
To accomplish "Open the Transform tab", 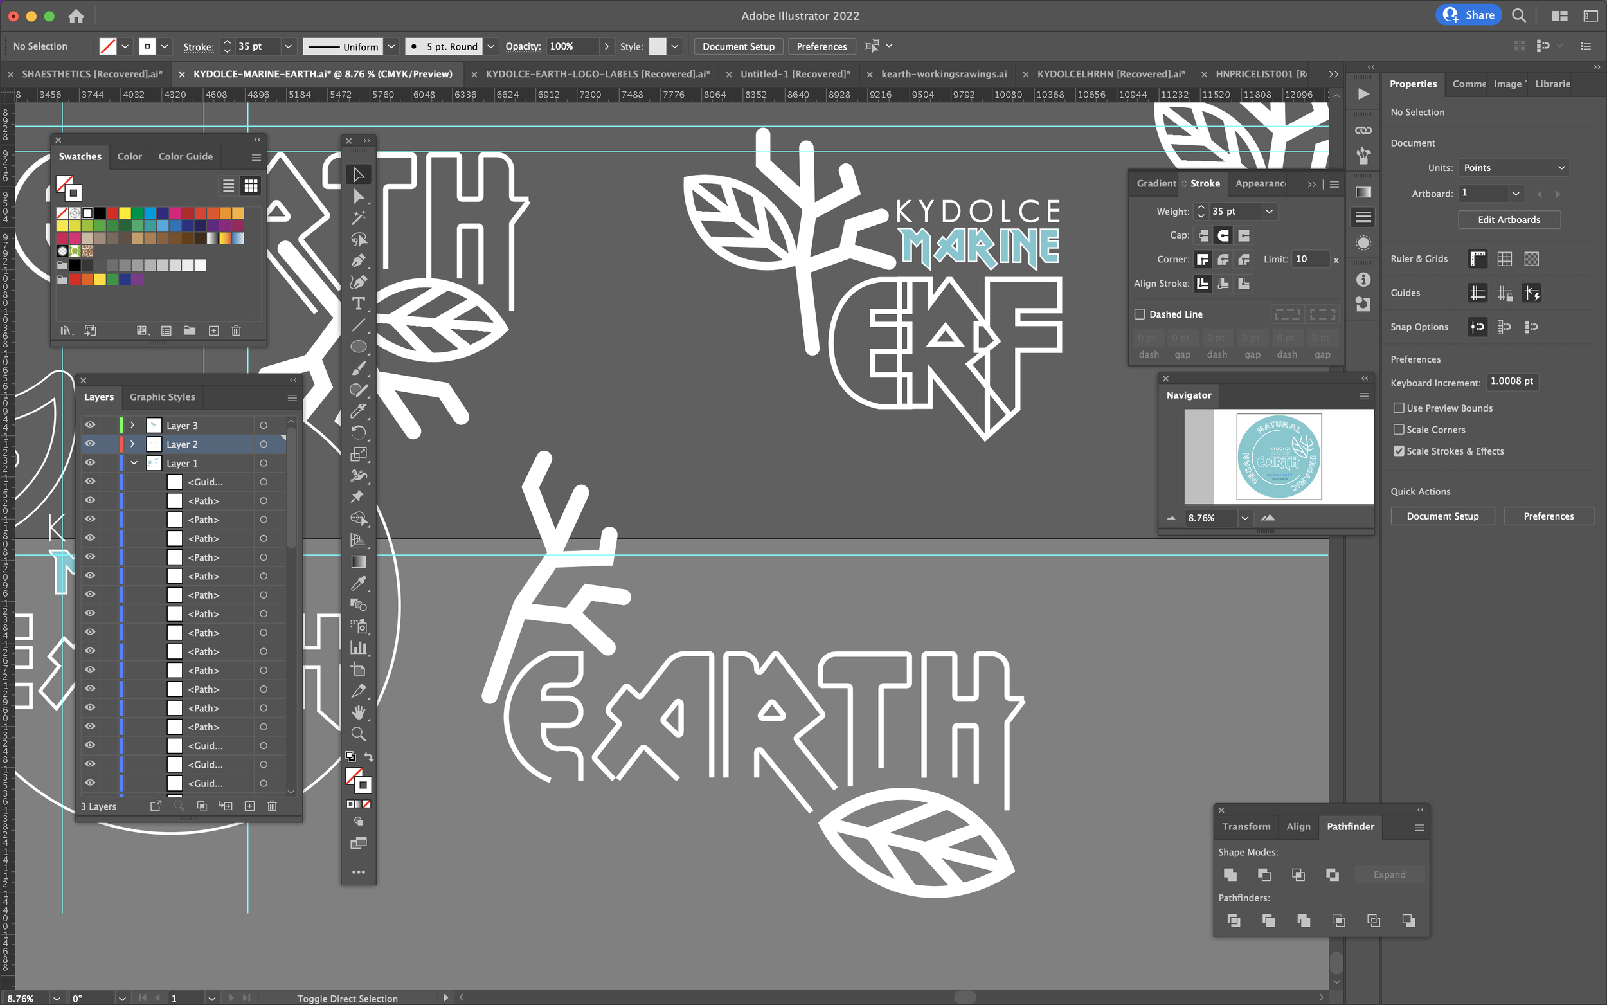I will click(x=1246, y=826).
